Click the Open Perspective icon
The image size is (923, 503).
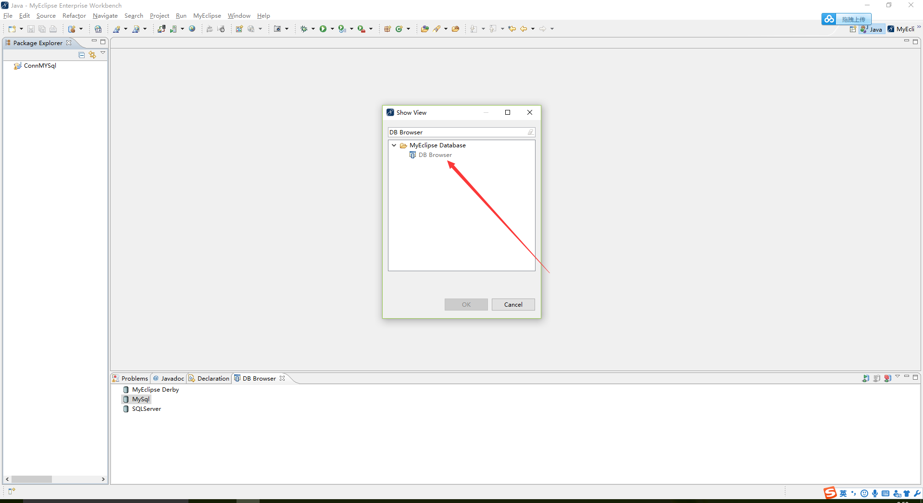tap(853, 29)
